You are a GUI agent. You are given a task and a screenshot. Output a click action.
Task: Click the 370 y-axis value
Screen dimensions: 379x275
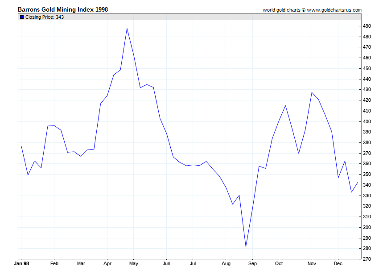coord(367,153)
